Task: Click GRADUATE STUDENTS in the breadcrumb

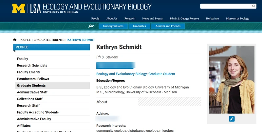Action: coord(49,40)
